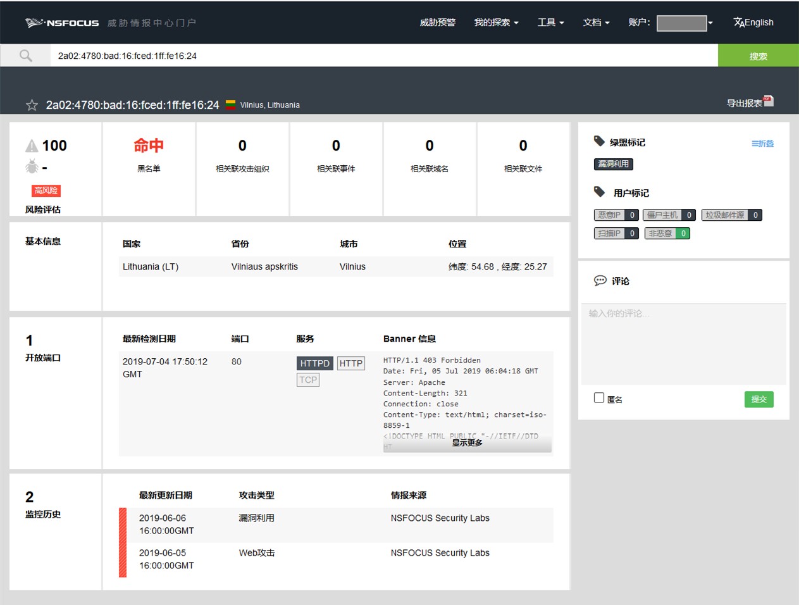Enable the anonymous comment checkbox
Screen dimensions: 799x605
point(599,398)
